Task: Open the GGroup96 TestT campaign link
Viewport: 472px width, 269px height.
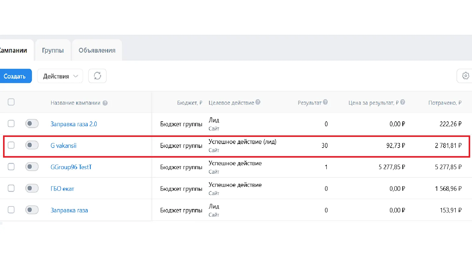Action: click(71, 167)
